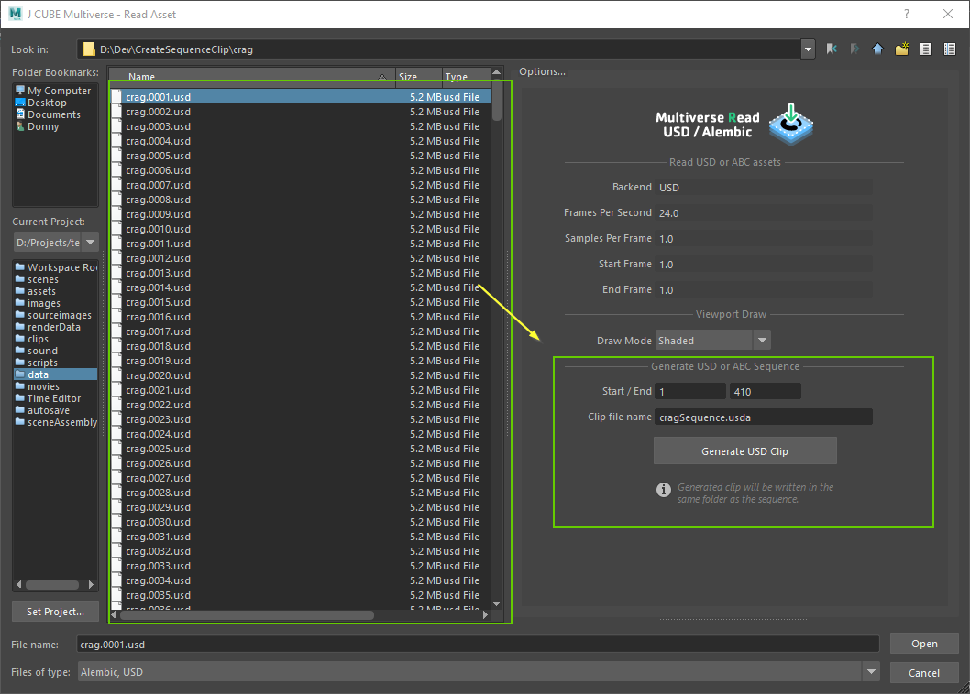Viewport: 970px width, 694px height.
Task: Click the Clip file name field
Action: (x=764, y=417)
